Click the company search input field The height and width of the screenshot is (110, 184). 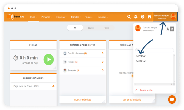154,50
